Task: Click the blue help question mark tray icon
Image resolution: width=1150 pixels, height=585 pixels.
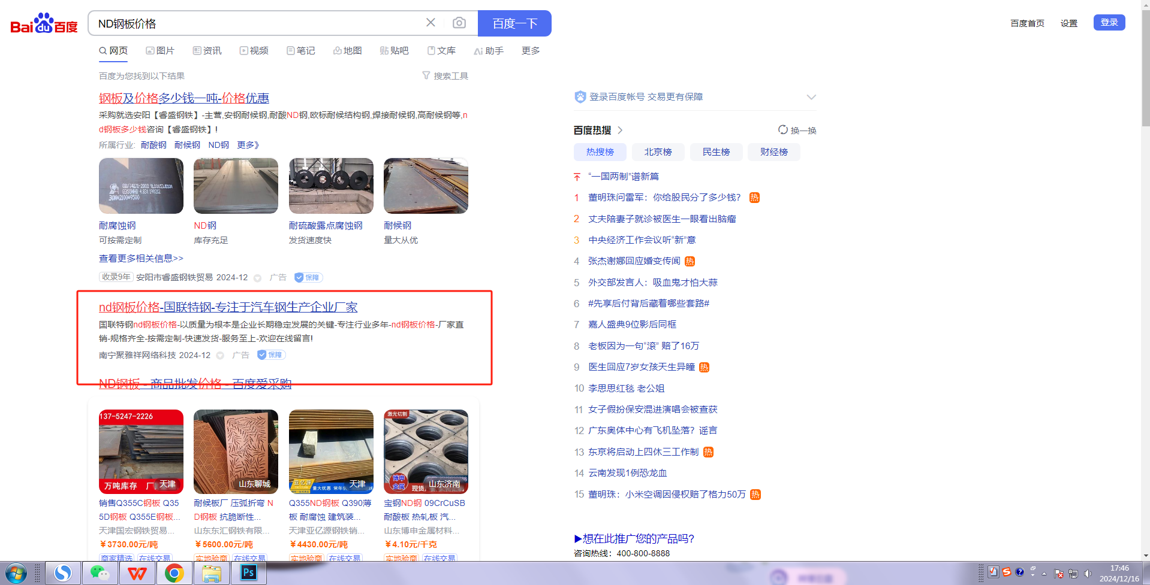Action: [x=1019, y=572]
